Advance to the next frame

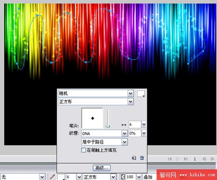[x=212, y=159]
